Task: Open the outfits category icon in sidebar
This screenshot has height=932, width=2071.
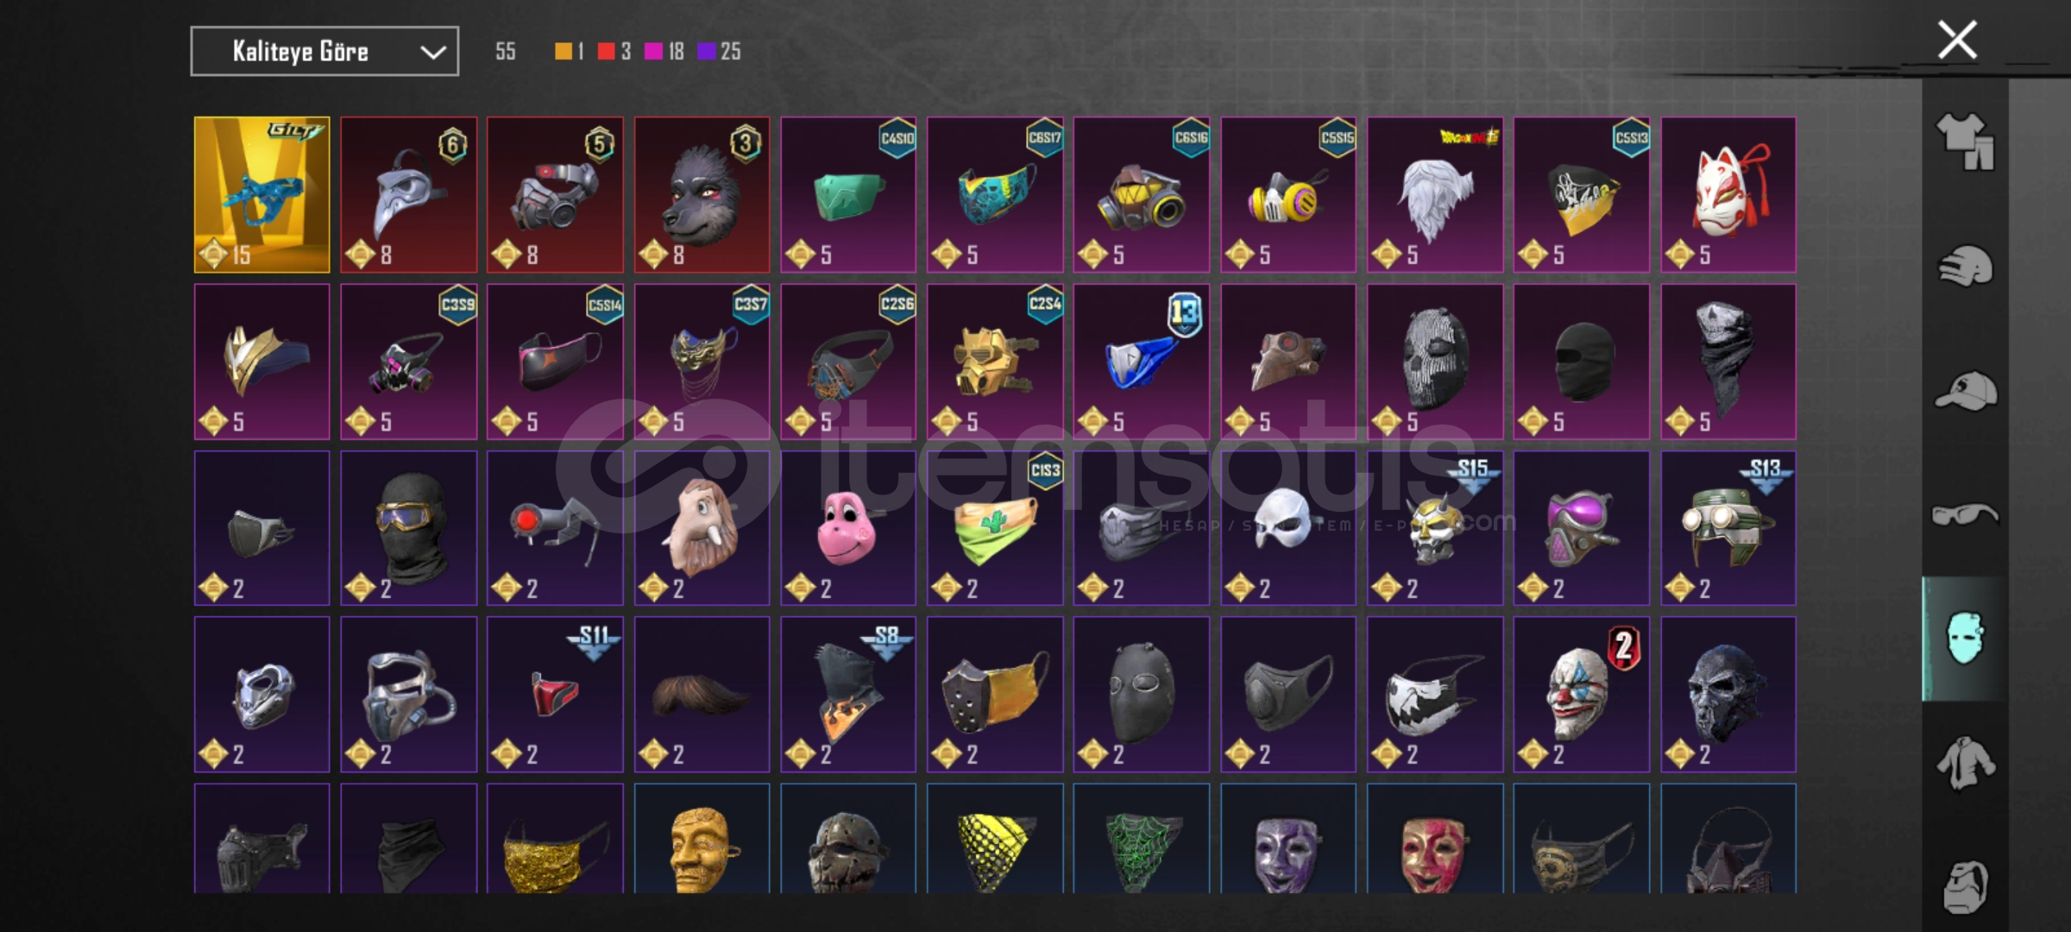Action: pos(1965,142)
